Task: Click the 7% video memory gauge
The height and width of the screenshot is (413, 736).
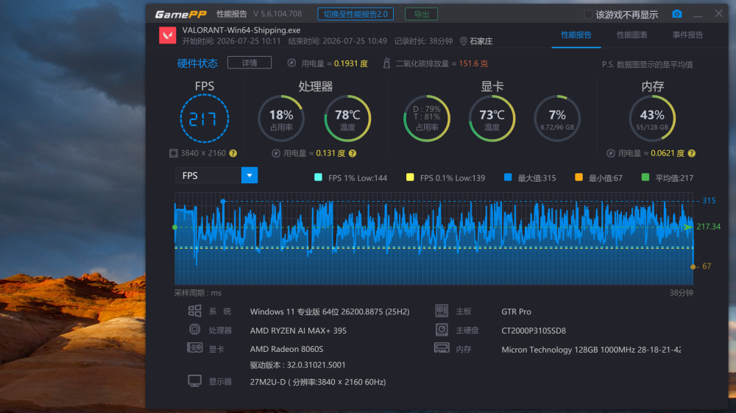Action: 557,119
